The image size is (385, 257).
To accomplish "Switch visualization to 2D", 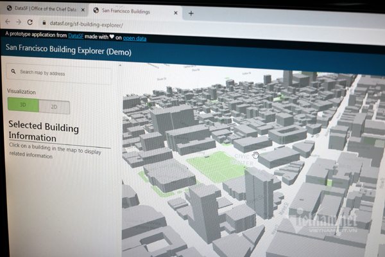I will [x=54, y=106].
